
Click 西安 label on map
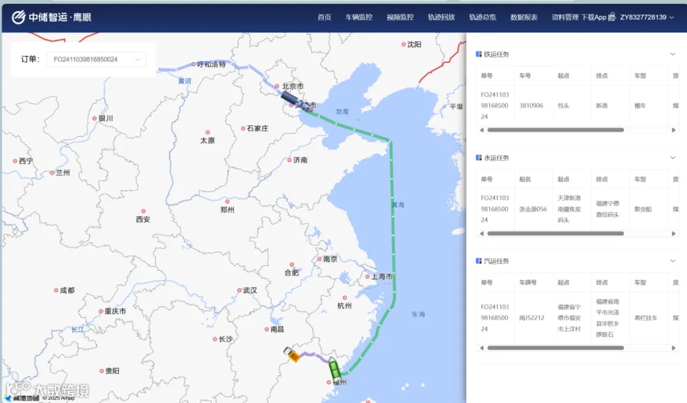click(143, 219)
